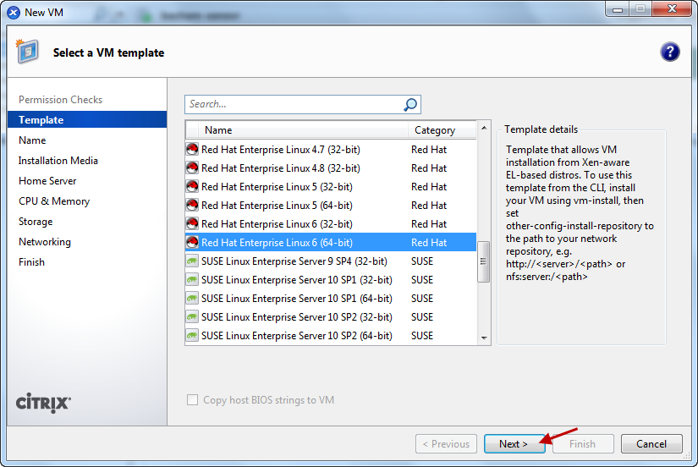Click Red Hat icon beside Enterprise Linux 4.8 (32-bit)
698x467 pixels.
(x=192, y=168)
